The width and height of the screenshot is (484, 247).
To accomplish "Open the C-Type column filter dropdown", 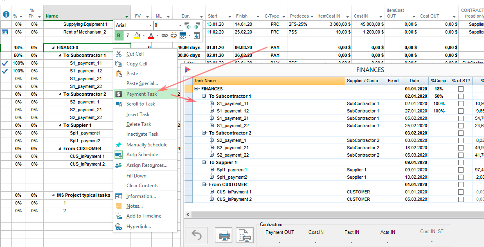I will click(284, 17).
